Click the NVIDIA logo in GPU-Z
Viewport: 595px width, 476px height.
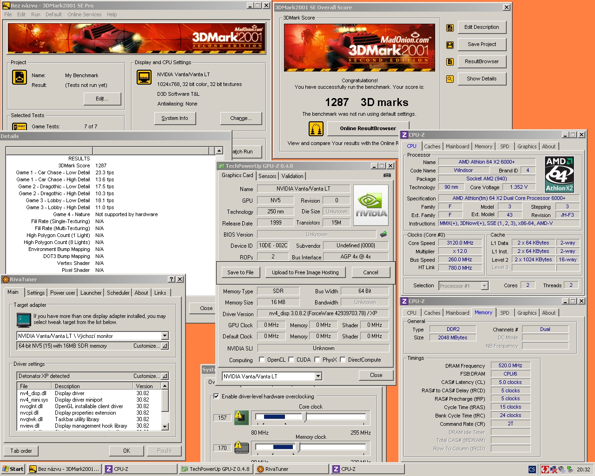pos(371,205)
